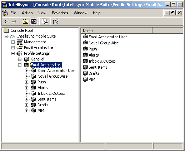The width and height of the screenshot is (185, 151).
Task: Expand the General settings node
Action: coord(20,59)
